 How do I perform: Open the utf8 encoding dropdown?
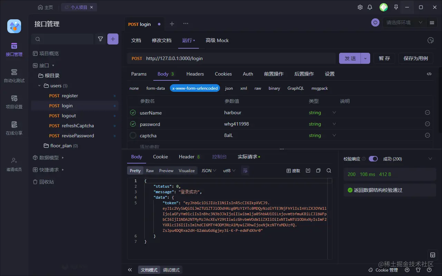[229, 171]
